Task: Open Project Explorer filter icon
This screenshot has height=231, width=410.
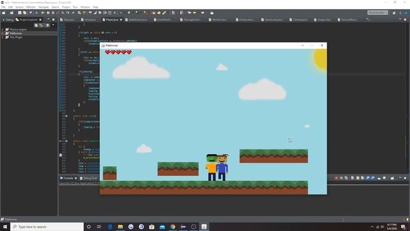Action: [x=47, y=25]
